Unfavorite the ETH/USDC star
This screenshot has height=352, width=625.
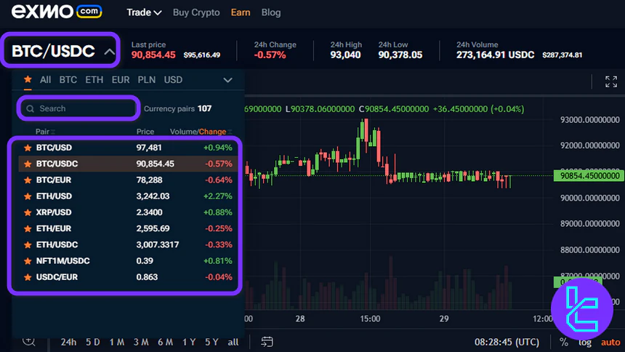pyautogui.click(x=28, y=244)
